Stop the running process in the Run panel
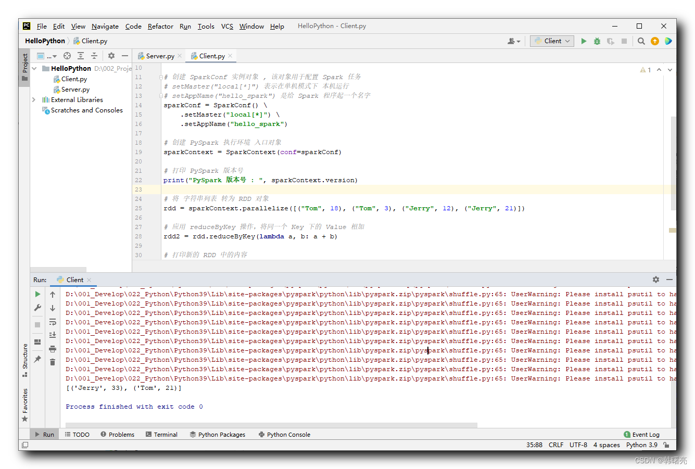 pyautogui.click(x=37, y=324)
